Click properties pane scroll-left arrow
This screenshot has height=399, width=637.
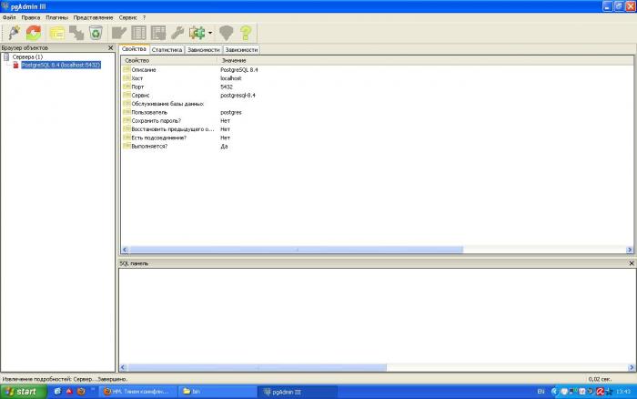126,250
